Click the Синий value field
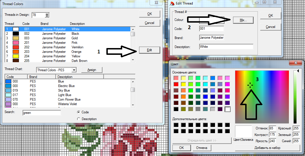 (x=296, y=141)
